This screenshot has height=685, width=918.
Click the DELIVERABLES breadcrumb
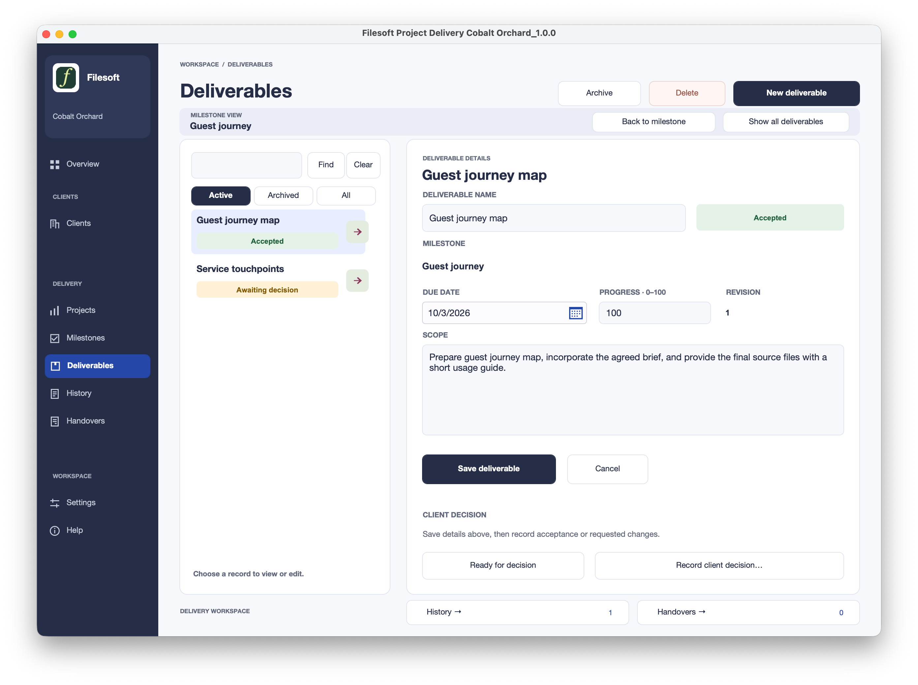click(250, 65)
